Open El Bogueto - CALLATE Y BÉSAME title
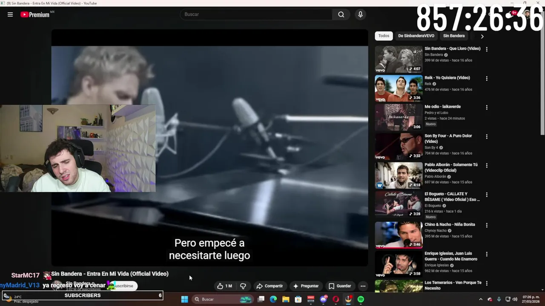This screenshot has width=545, height=306. (452, 197)
